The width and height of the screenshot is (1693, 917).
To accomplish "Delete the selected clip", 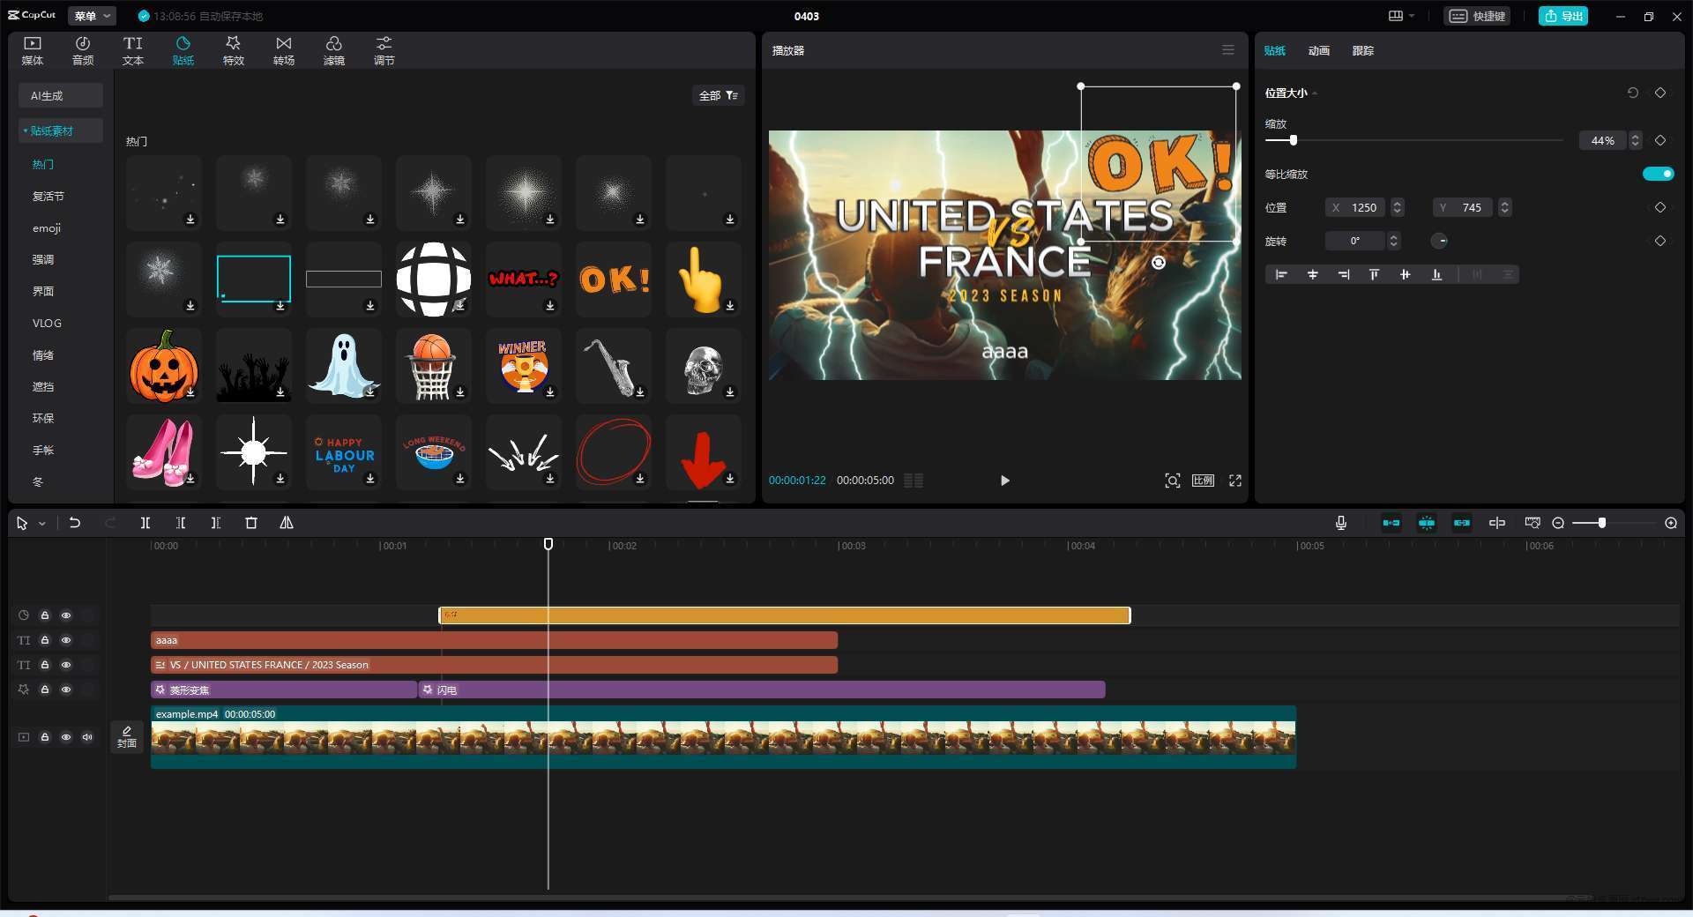I will [251, 523].
